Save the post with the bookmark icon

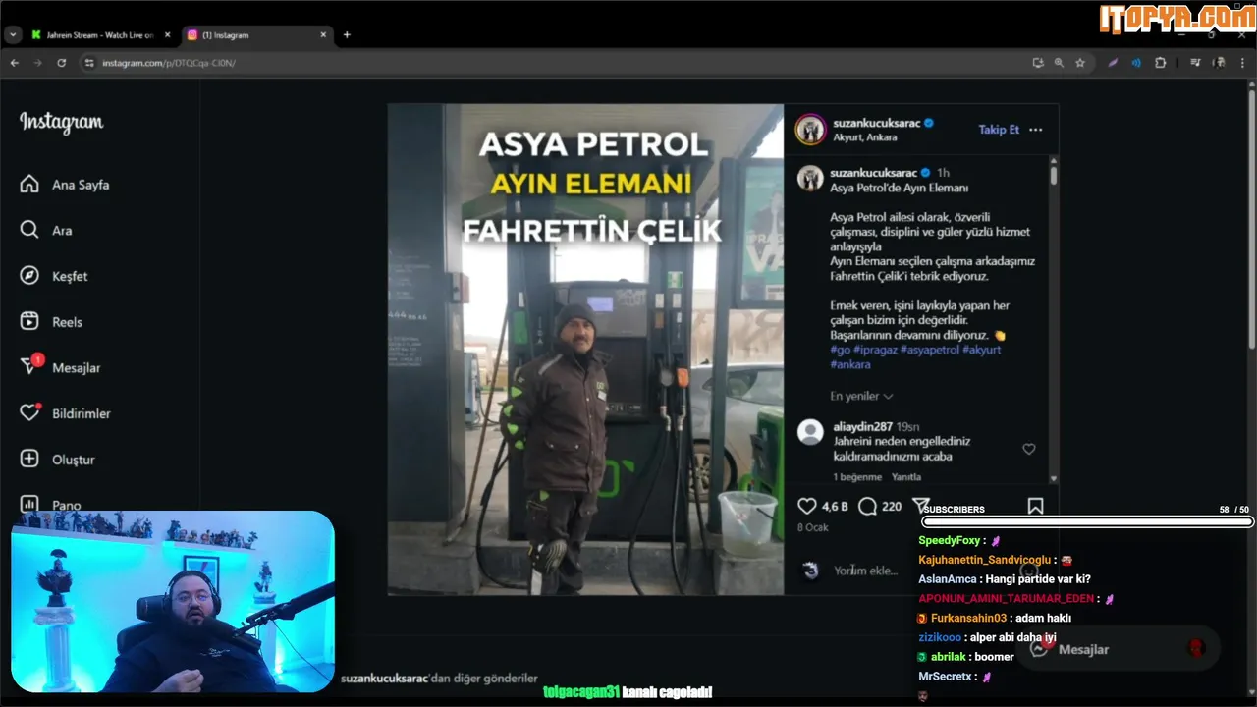click(1035, 506)
